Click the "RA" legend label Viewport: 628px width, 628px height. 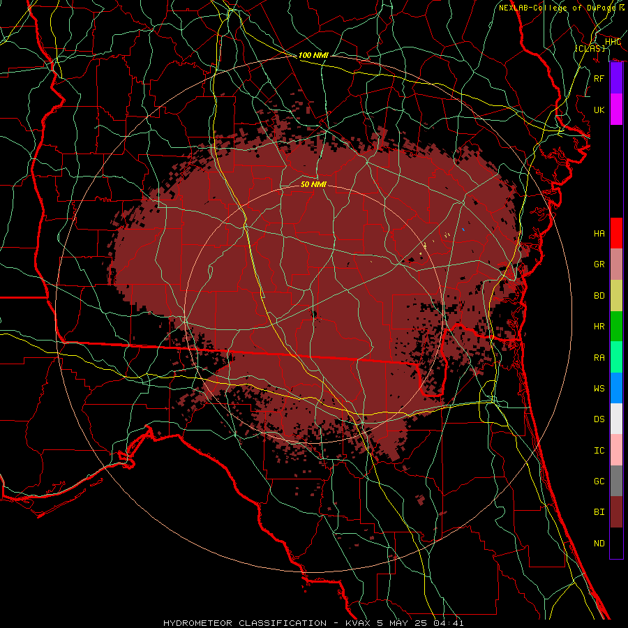[x=599, y=357]
